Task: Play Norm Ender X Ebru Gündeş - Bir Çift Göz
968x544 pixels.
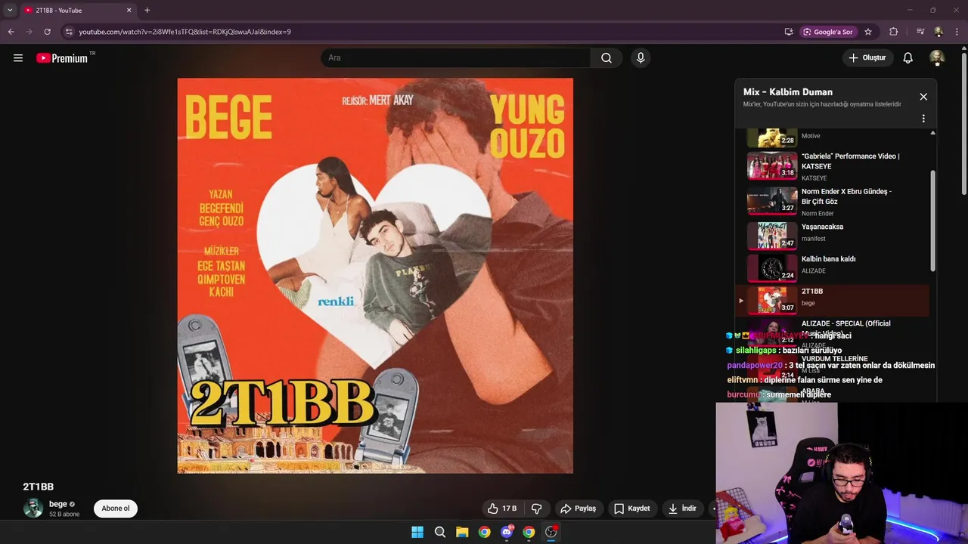Action: point(832,202)
